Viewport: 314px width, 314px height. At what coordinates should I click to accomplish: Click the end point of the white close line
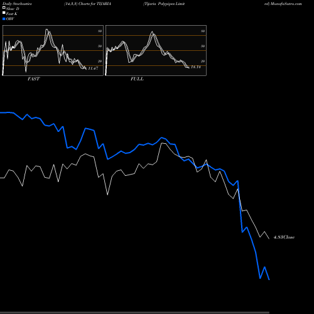(269, 239)
